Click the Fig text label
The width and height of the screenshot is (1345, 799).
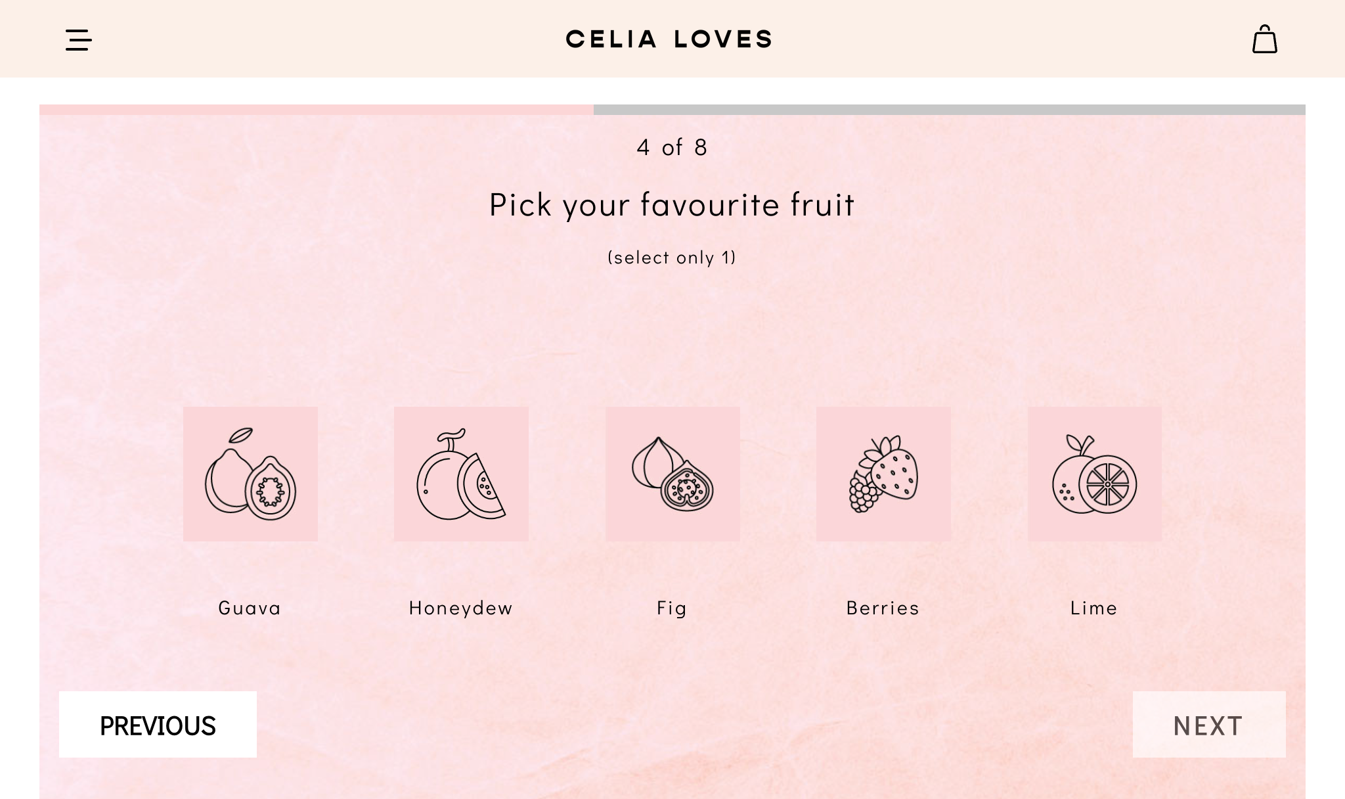[672, 608]
